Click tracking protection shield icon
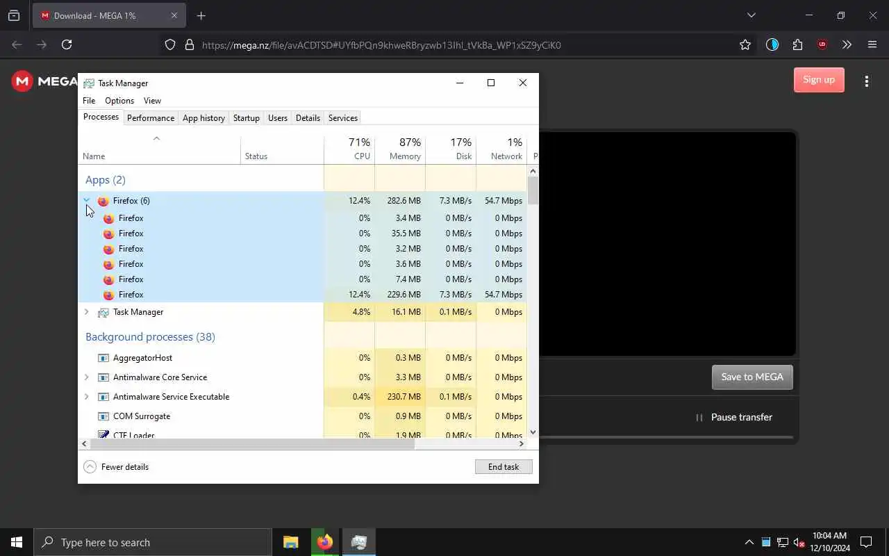The width and height of the screenshot is (889, 556). (x=170, y=44)
